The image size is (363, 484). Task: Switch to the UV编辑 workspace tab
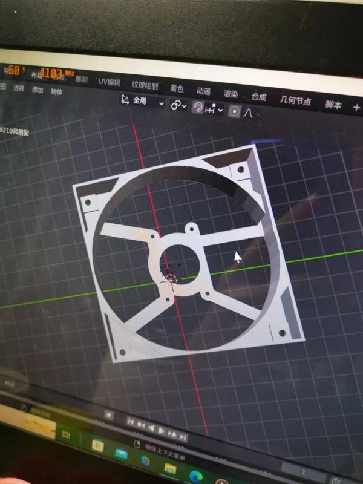(110, 82)
